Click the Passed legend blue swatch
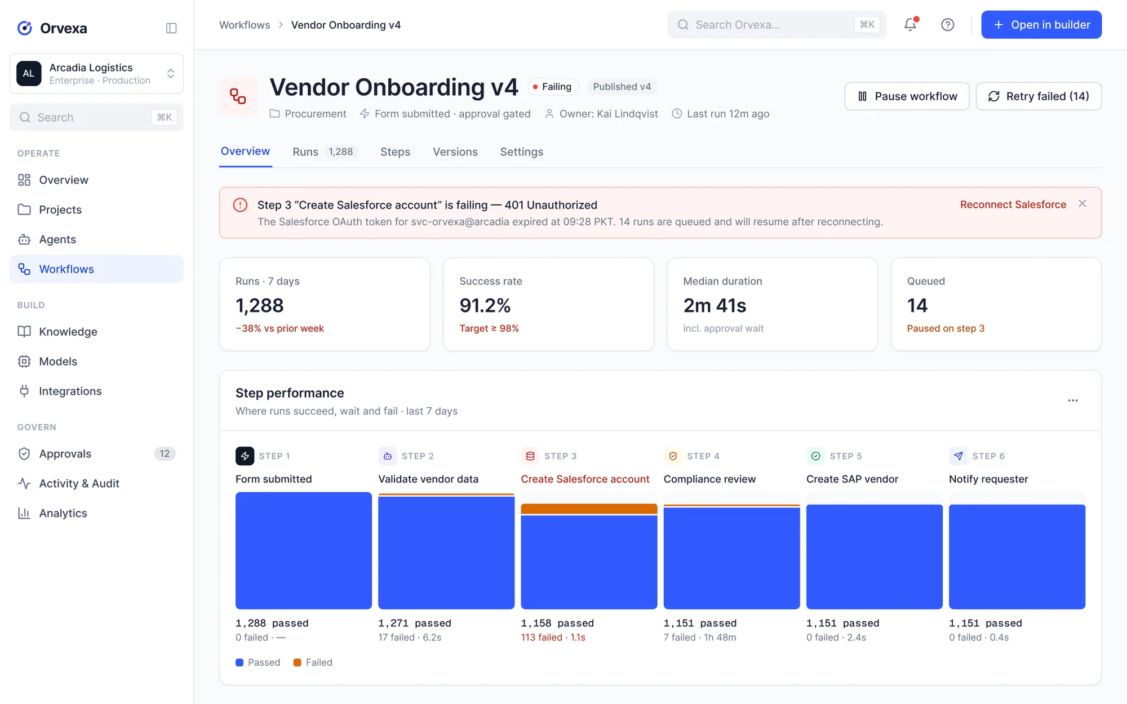This screenshot has width=1127, height=704. tap(239, 662)
